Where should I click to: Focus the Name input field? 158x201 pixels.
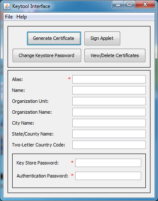pyautogui.click(x=109, y=90)
